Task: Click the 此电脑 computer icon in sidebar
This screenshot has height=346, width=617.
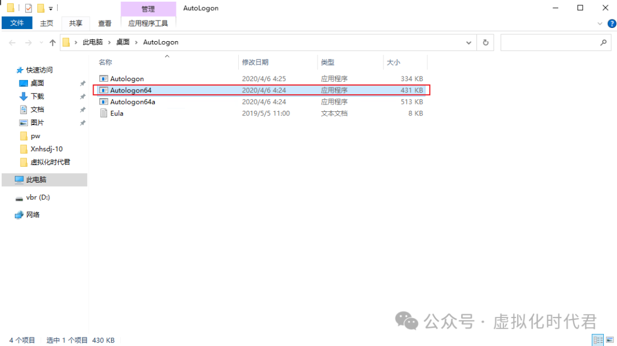Action: tap(19, 180)
